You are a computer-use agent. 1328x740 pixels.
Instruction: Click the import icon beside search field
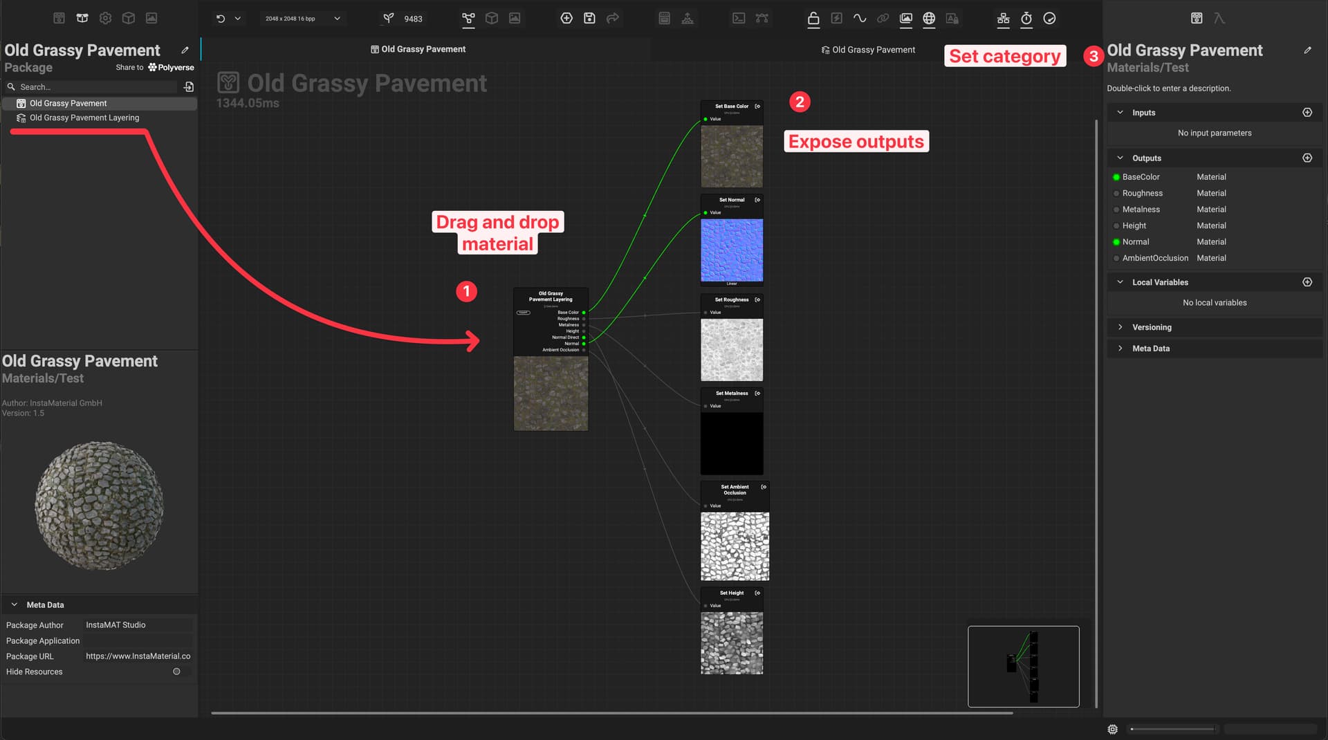[x=189, y=87]
